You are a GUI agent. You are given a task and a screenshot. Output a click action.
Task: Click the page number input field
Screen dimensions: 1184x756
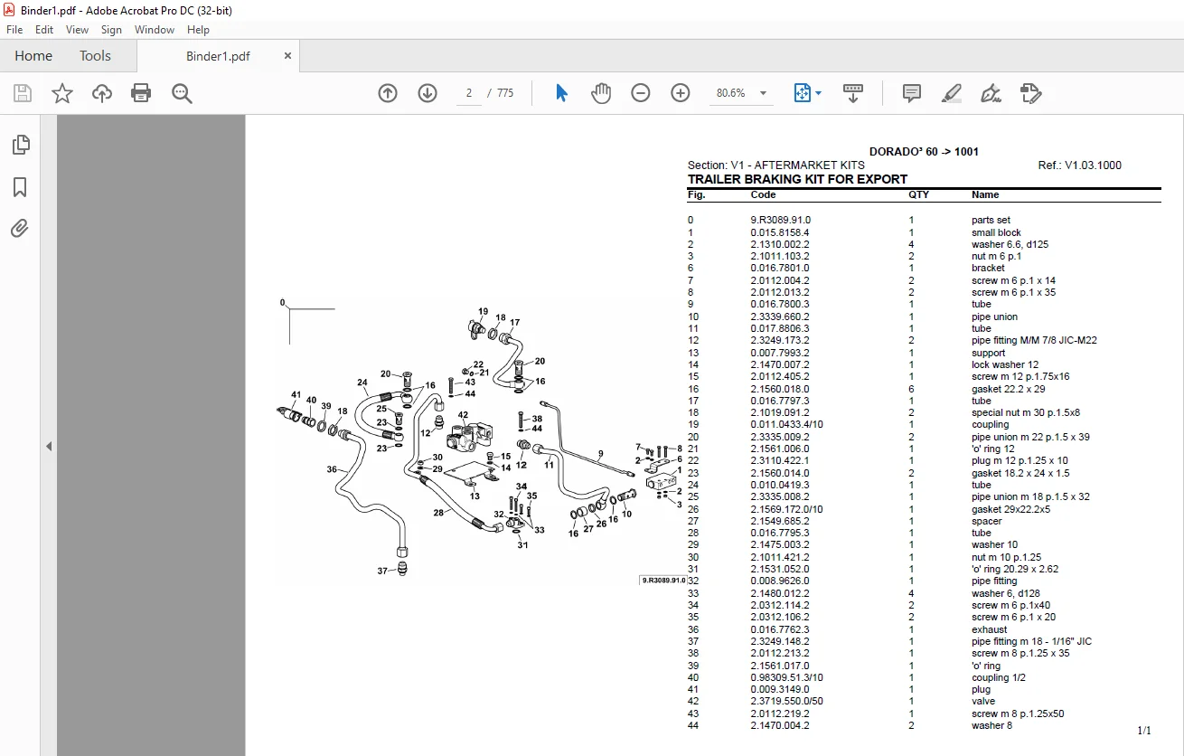point(469,93)
